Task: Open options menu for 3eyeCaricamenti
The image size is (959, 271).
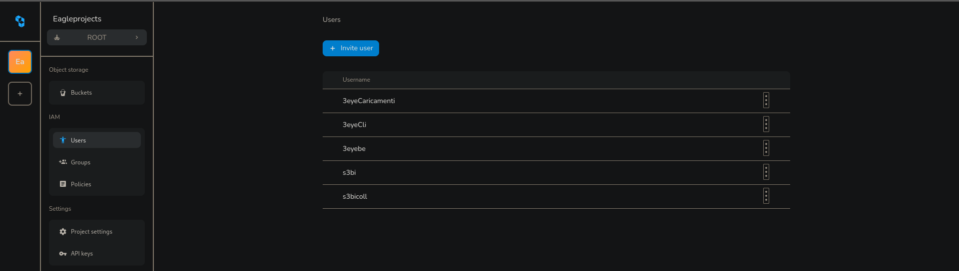Action: tap(766, 101)
